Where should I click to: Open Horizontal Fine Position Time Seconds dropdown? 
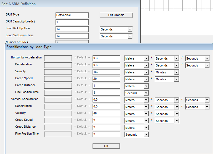click(x=136, y=93)
